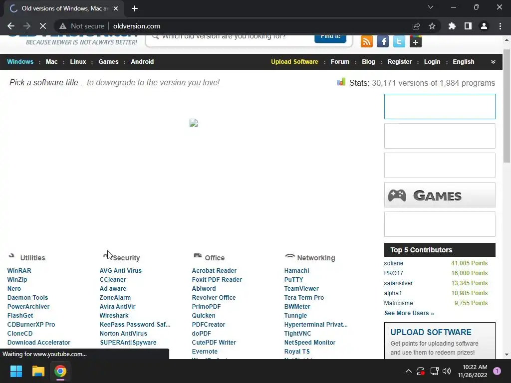Open the notification badge in taskbar
Image resolution: width=511 pixels, height=383 pixels.
[x=497, y=371]
